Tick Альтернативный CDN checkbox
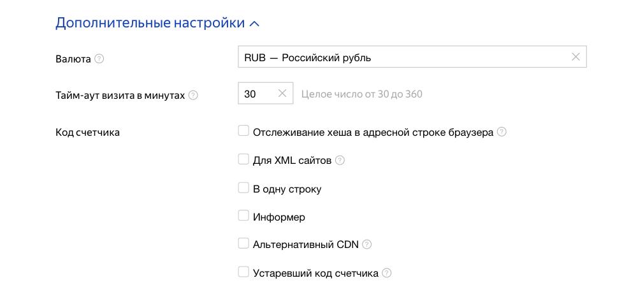 click(243, 243)
